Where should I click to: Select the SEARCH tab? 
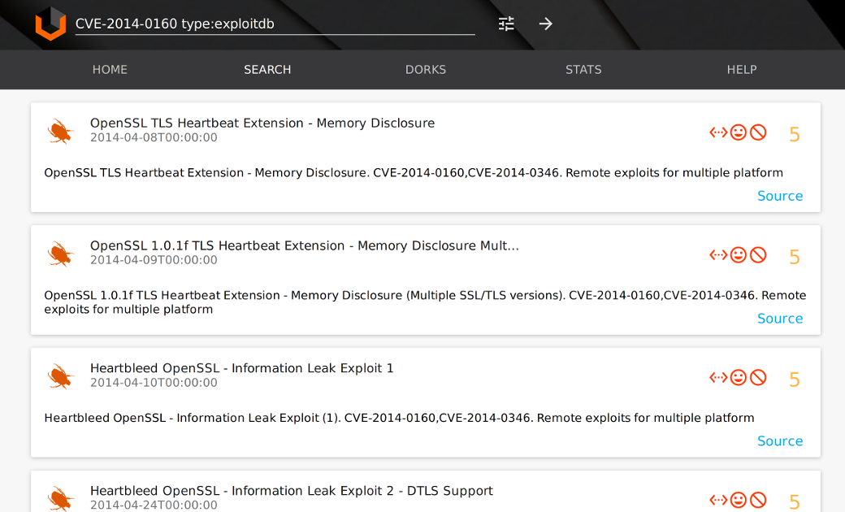coord(267,70)
